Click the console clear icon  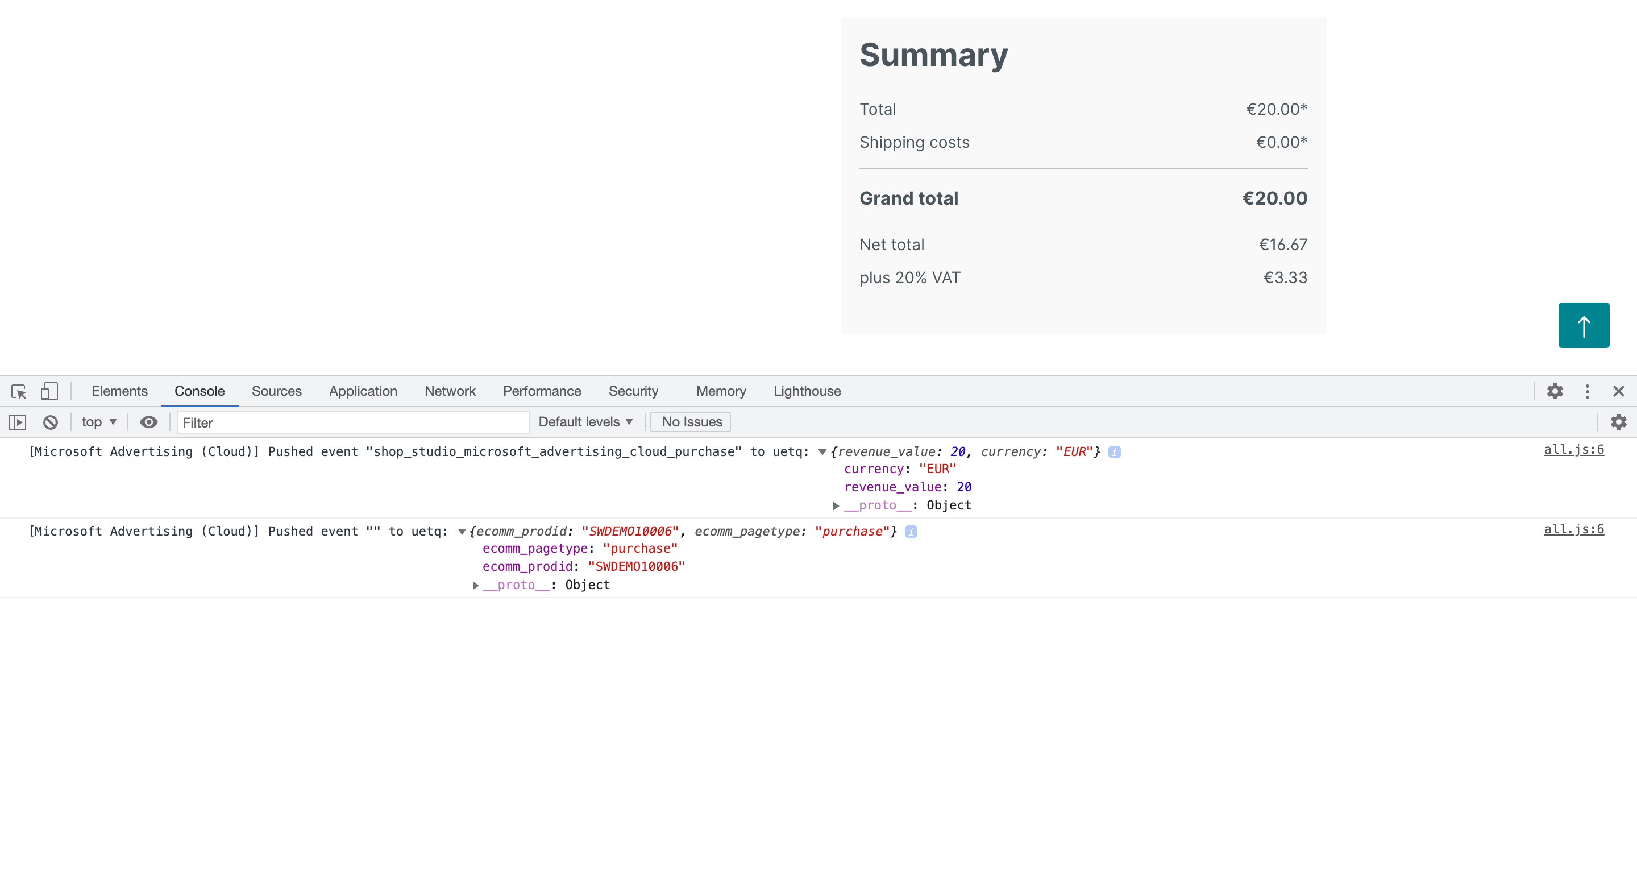click(52, 422)
